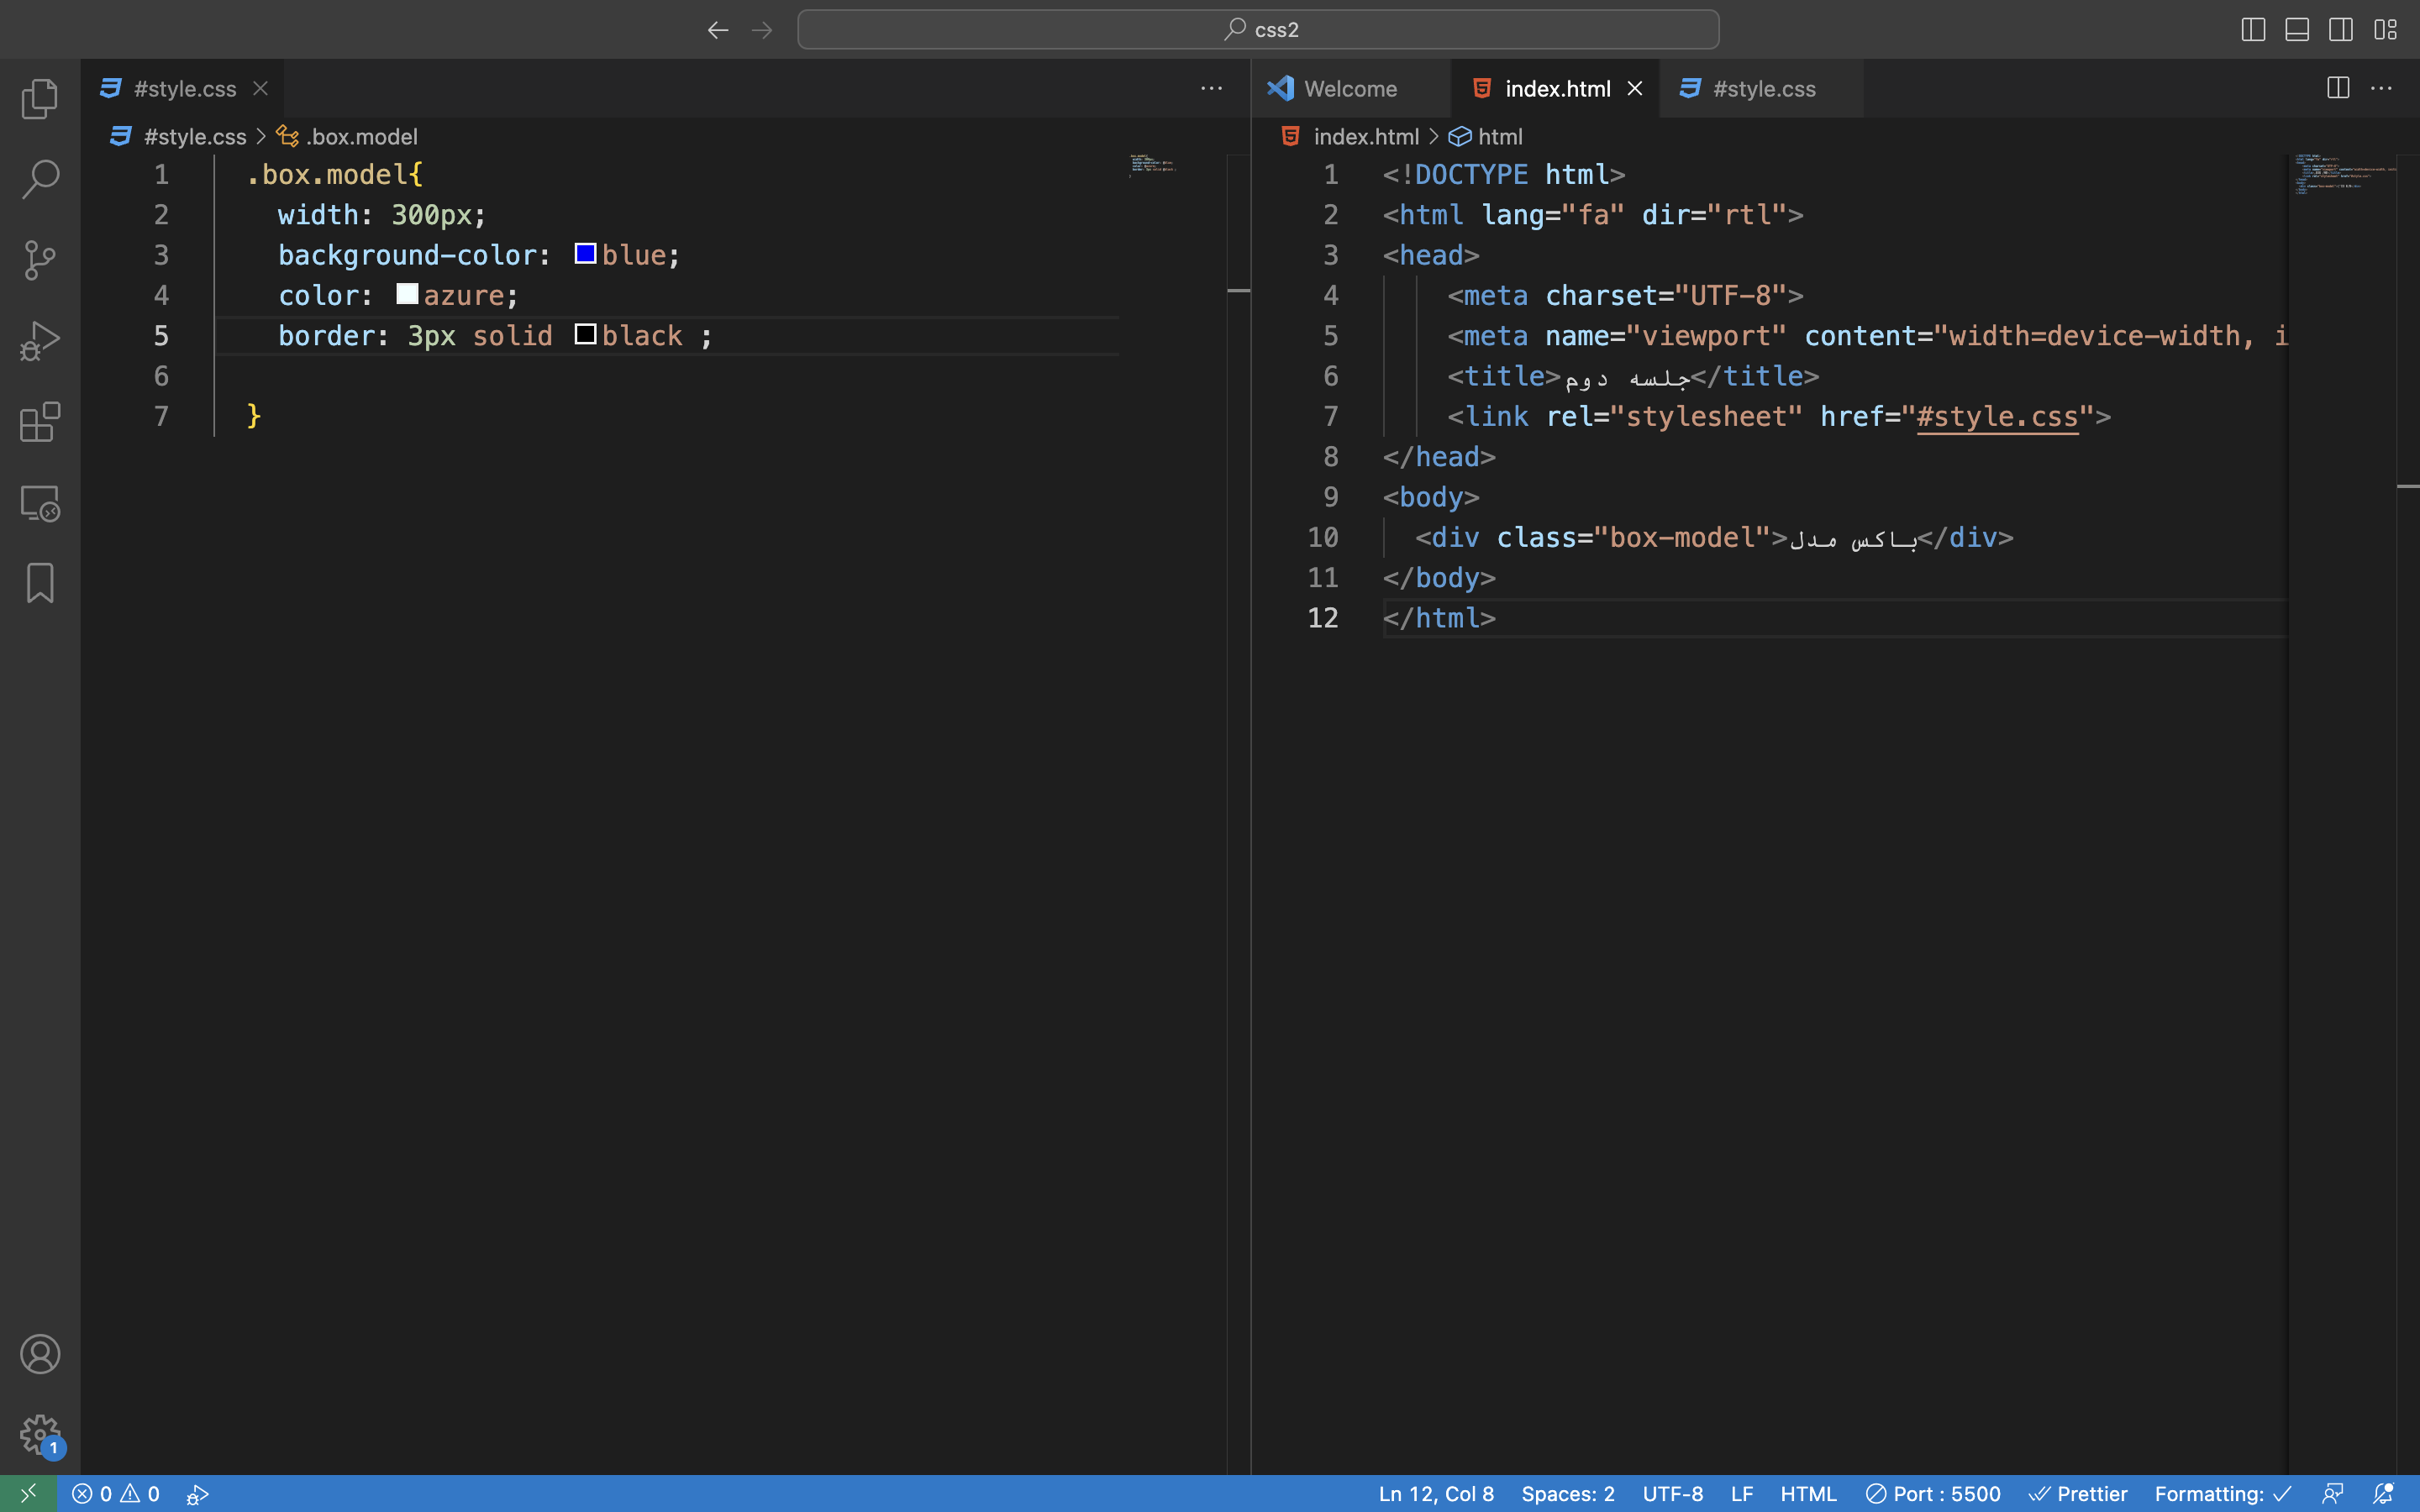The image size is (2420, 1512).
Task: Open the Run and Debug view
Action: click(40, 341)
